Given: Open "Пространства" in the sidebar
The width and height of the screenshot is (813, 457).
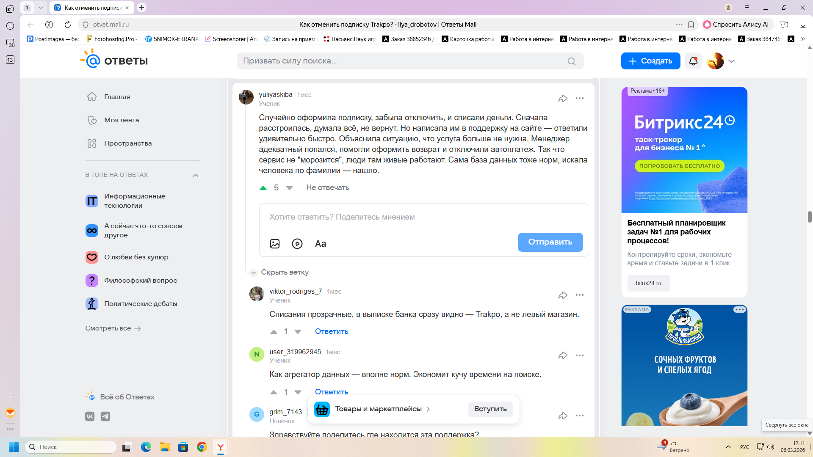Looking at the screenshot, I should [128, 143].
